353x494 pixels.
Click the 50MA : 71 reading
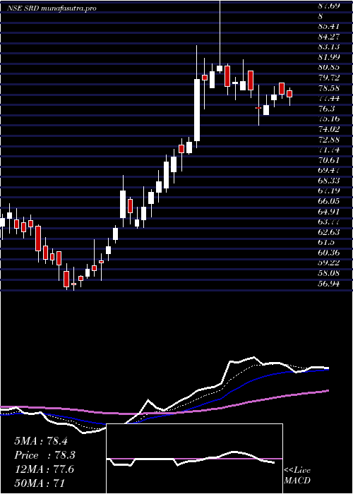41,483
